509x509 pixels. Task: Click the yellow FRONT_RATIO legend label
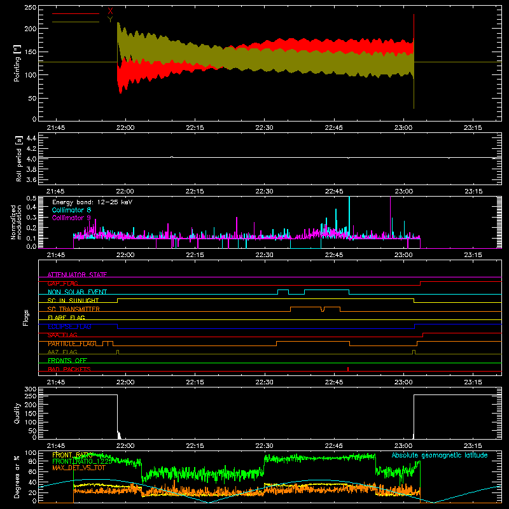pos(72,455)
